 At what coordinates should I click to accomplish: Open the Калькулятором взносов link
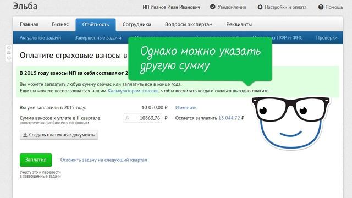click(133, 91)
